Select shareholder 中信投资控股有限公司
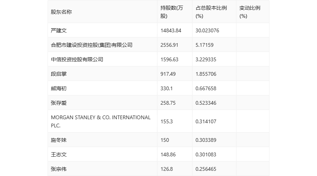The image size is (317, 176). 77,59
